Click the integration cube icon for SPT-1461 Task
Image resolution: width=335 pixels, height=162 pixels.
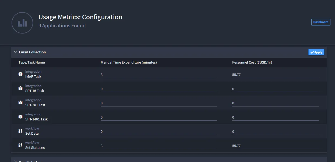point(20,117)
